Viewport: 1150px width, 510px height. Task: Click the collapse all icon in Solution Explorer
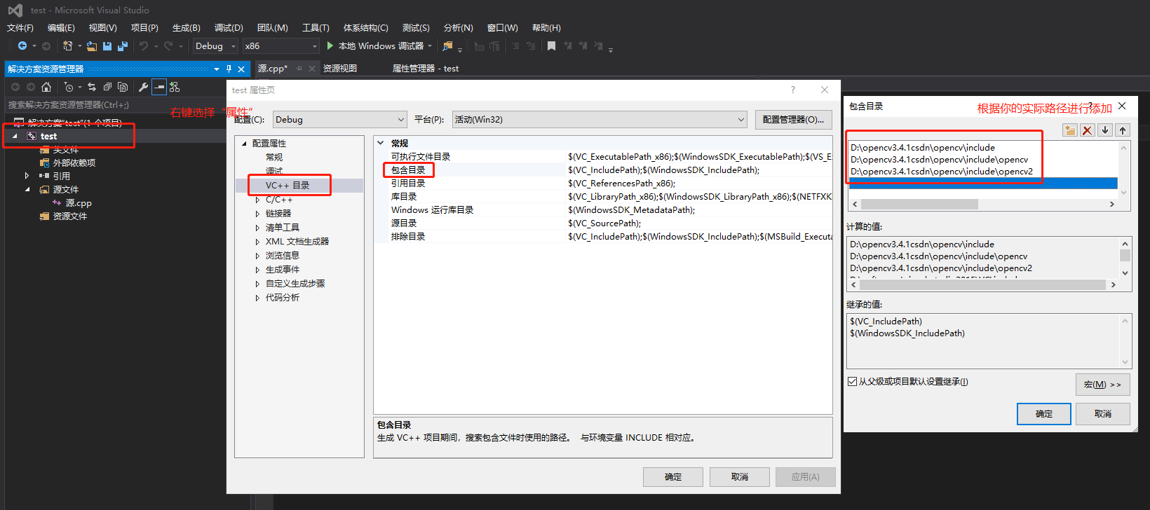[x=107, y=87]
